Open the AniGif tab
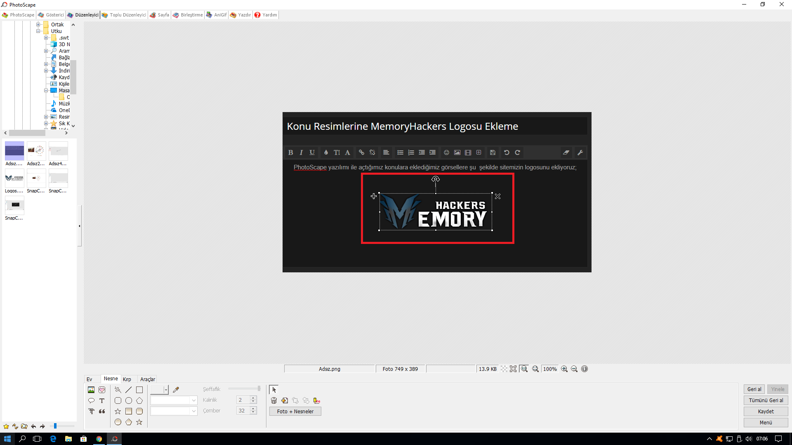Viewport: 792px width, 445px height. click(x=217, y=15)
